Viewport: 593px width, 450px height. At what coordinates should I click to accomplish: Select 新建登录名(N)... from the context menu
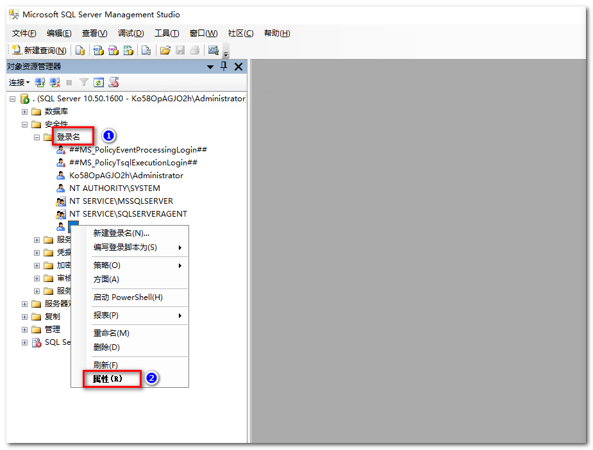click(x=121, y=233)
